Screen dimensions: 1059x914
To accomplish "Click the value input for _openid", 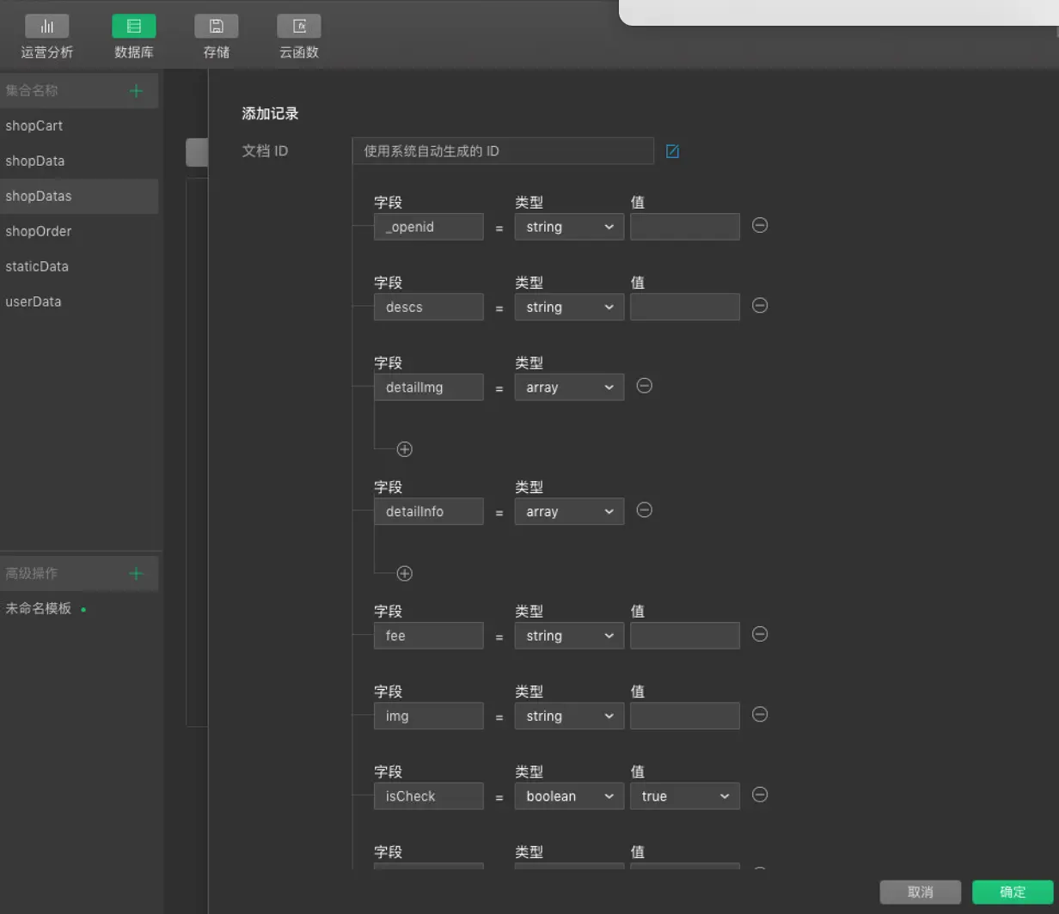I will 685,227.
